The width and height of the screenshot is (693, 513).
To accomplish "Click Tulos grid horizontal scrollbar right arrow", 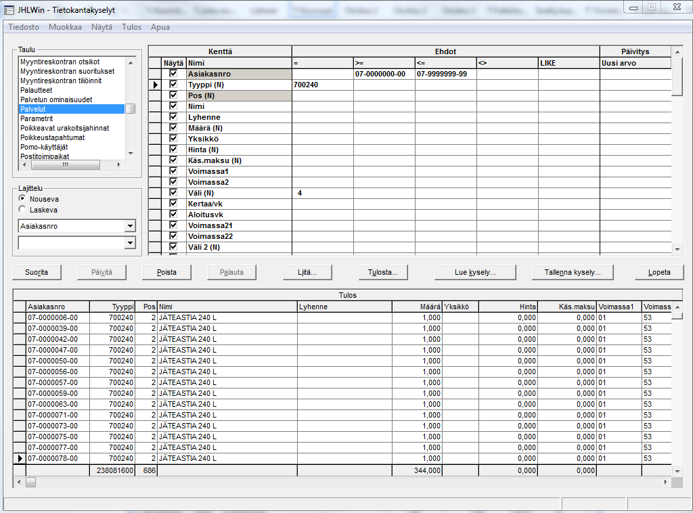I will click(x=666, y=482).
